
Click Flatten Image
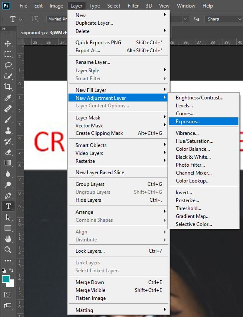(119, 298)
